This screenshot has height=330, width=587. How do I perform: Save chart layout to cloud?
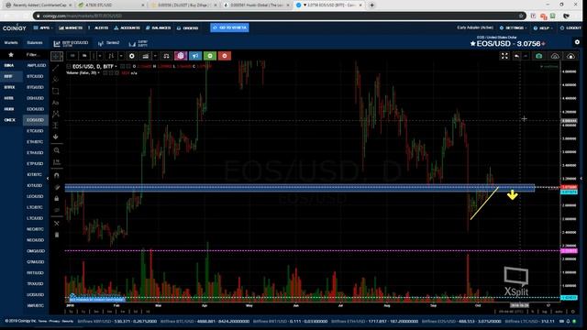570,56
